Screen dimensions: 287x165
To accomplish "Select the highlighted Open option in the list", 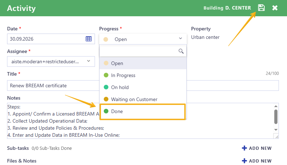I will pyautogui.click(x=143, y=63).
